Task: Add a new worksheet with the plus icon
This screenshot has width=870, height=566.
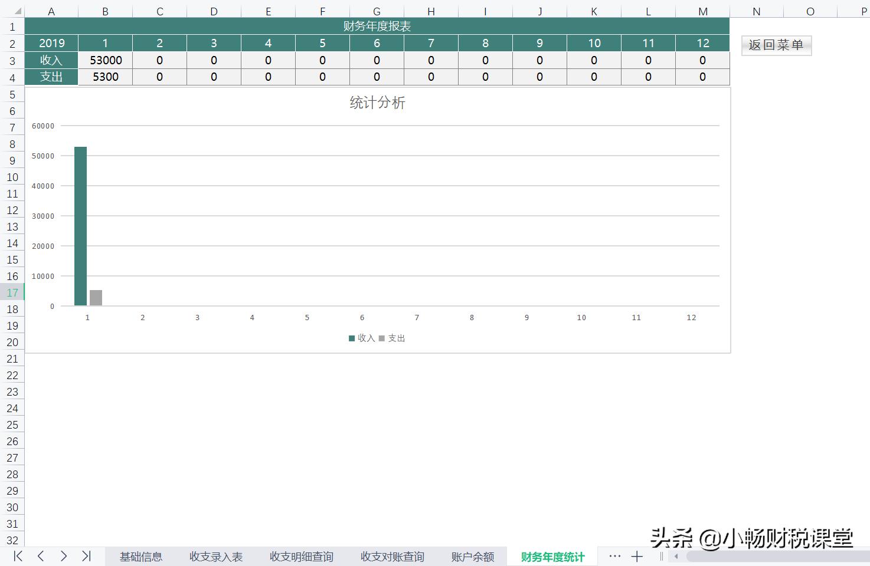Action: (637, 556)
